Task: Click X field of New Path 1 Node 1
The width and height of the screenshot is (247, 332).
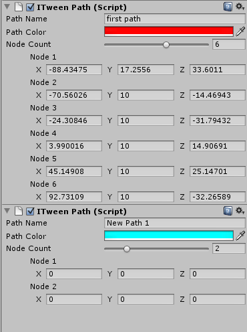Action: click(x=74, y=274)
